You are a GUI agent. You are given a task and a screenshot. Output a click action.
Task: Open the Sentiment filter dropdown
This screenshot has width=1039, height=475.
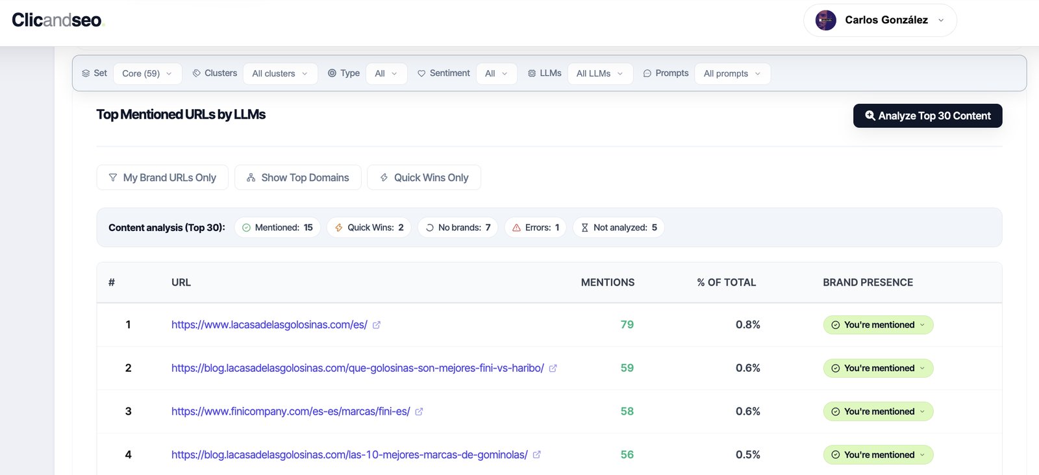[x=497, y=73]
